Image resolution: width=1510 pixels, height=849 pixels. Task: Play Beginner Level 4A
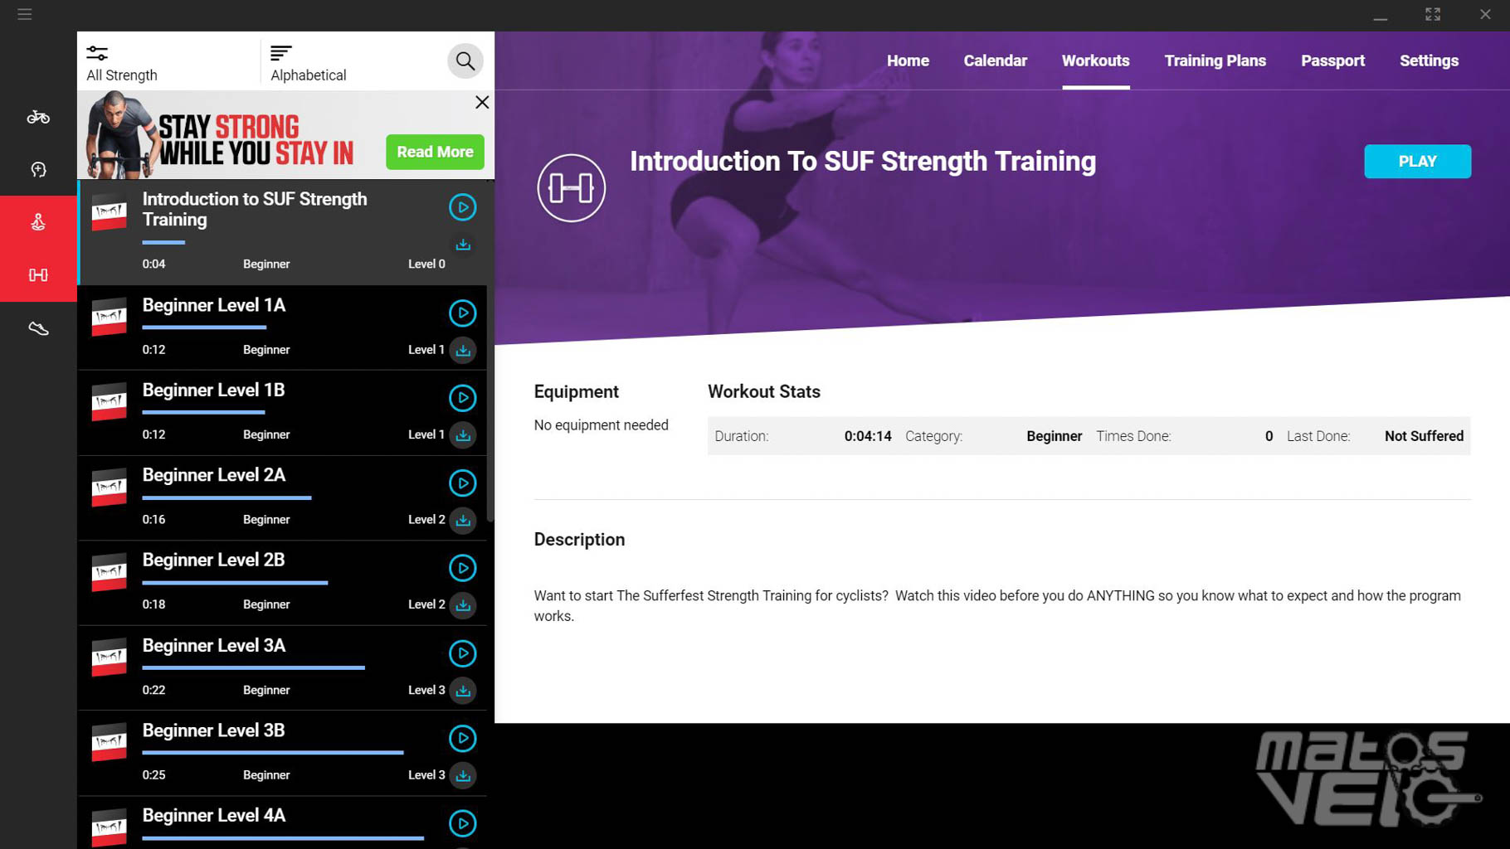pos(463,823)
